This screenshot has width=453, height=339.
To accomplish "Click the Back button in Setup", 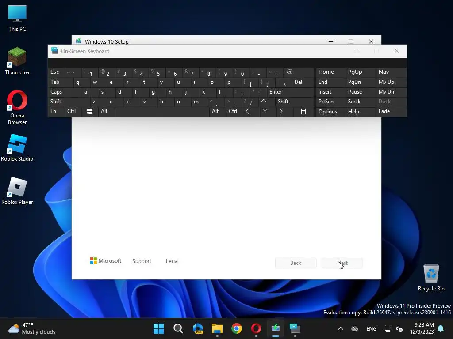I will (x=296, y=263).
